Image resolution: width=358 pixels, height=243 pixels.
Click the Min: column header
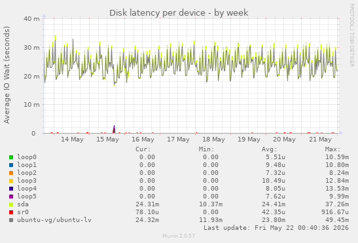tap(206, 149)
